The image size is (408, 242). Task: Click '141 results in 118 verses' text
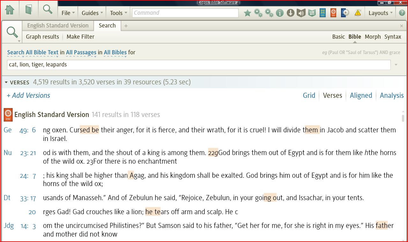click(126, 114)
